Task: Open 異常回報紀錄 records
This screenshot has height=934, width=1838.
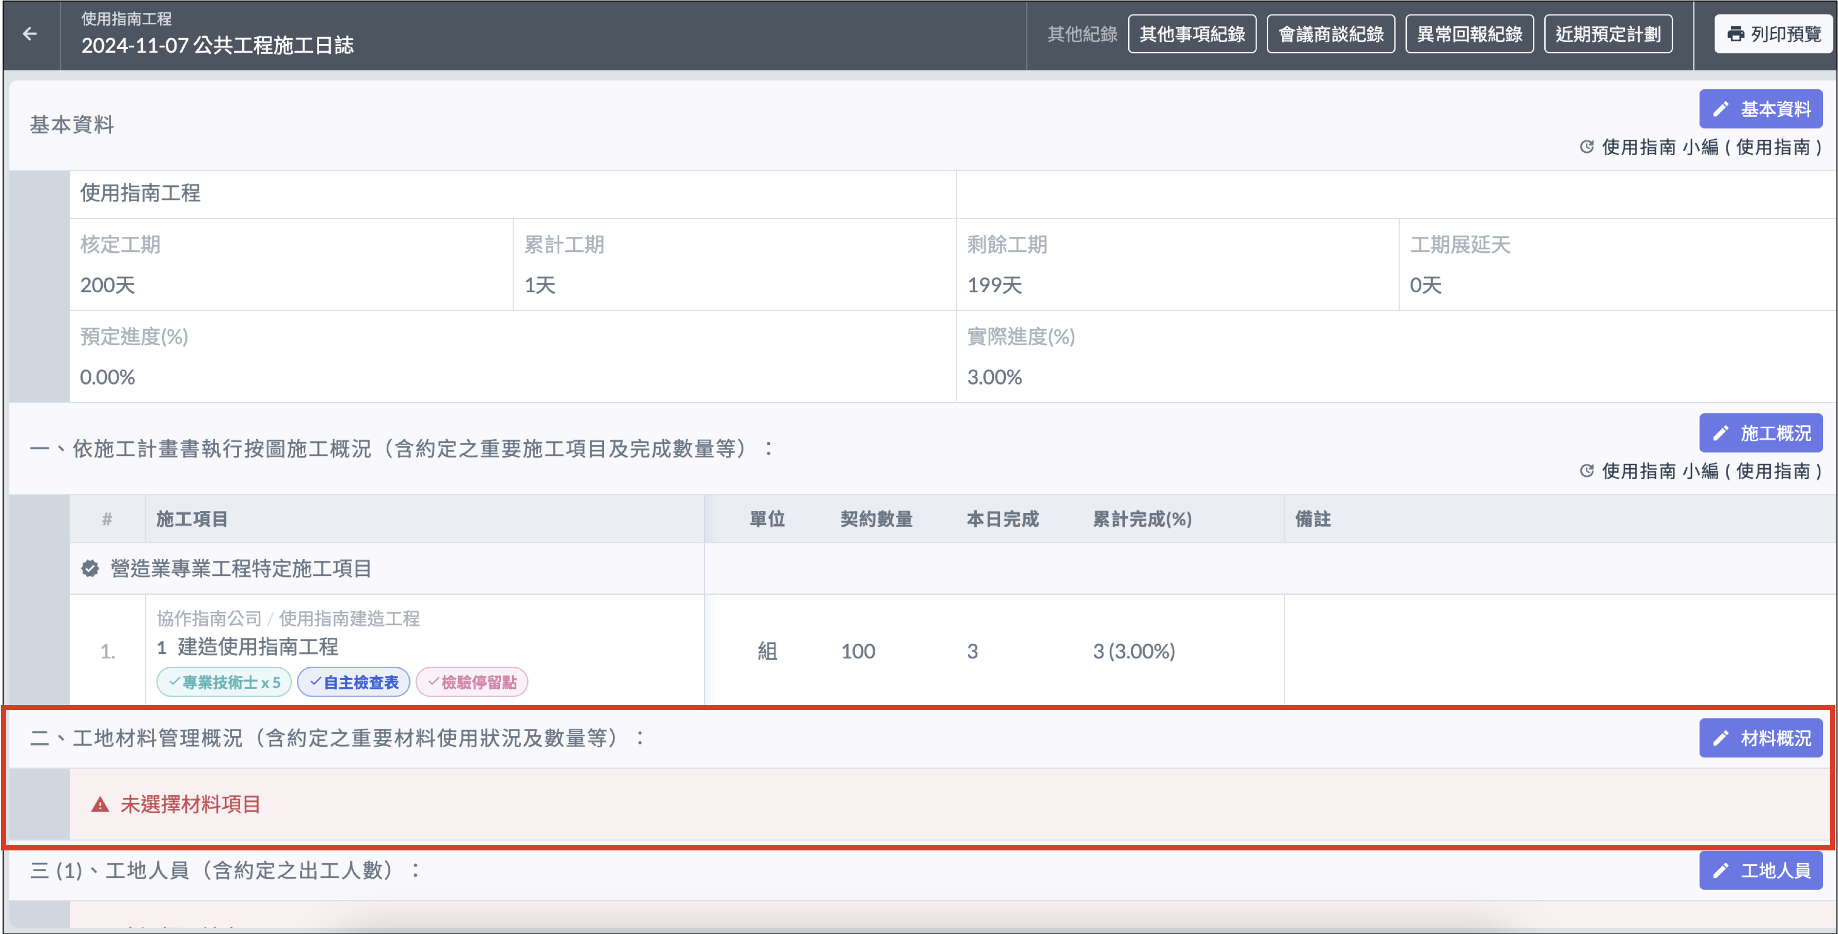Action: [1469, 34]
